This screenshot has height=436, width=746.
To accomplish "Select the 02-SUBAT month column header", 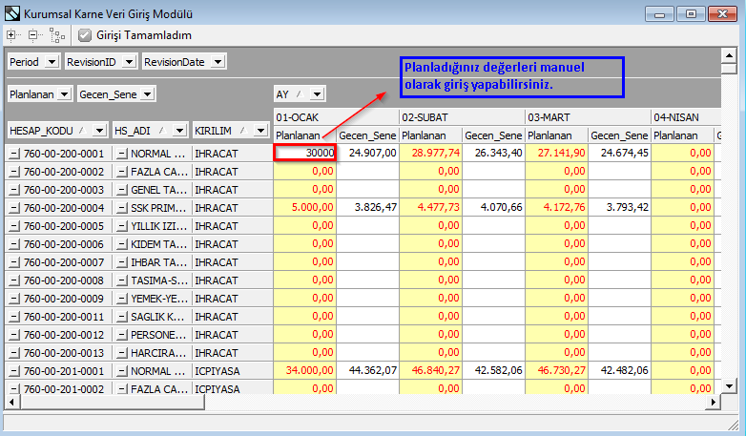I will point(462,117).
